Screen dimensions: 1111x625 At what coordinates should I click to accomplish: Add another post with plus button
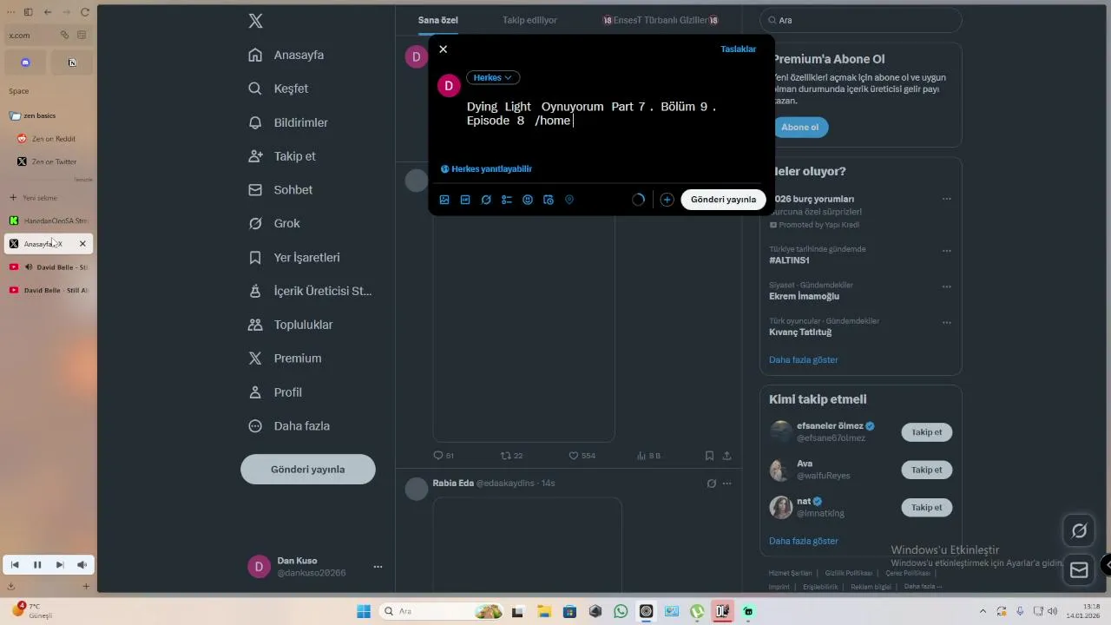pyautogui.click(x=667, y=200)
